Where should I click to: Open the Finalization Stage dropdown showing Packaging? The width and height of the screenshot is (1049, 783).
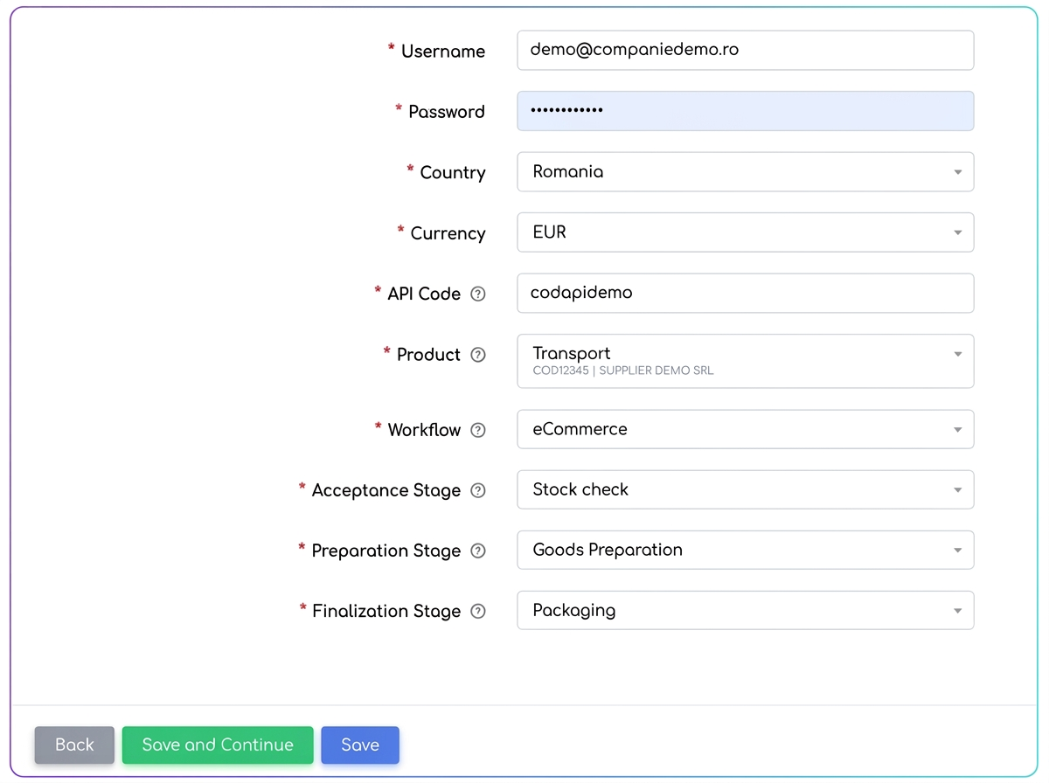click(x=746, y=610)
